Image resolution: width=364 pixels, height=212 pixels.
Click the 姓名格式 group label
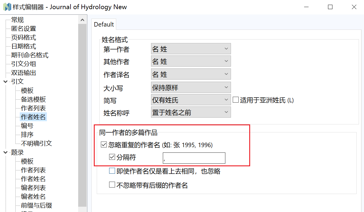(114, 39)
